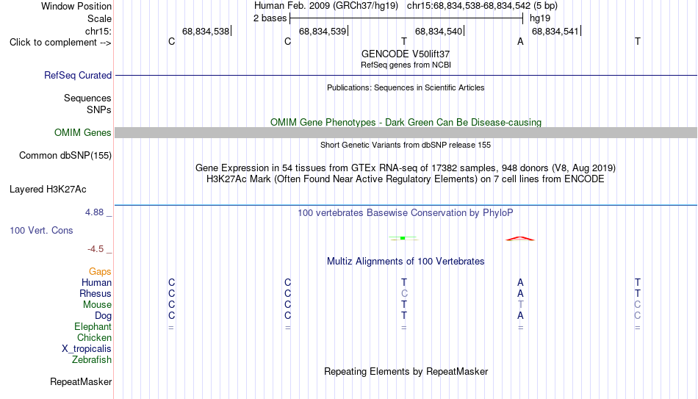The width and height of the screenshot is (698, 399).
Task: Click the pale C in the Rhesus row
Action: (x=404, y=293)
